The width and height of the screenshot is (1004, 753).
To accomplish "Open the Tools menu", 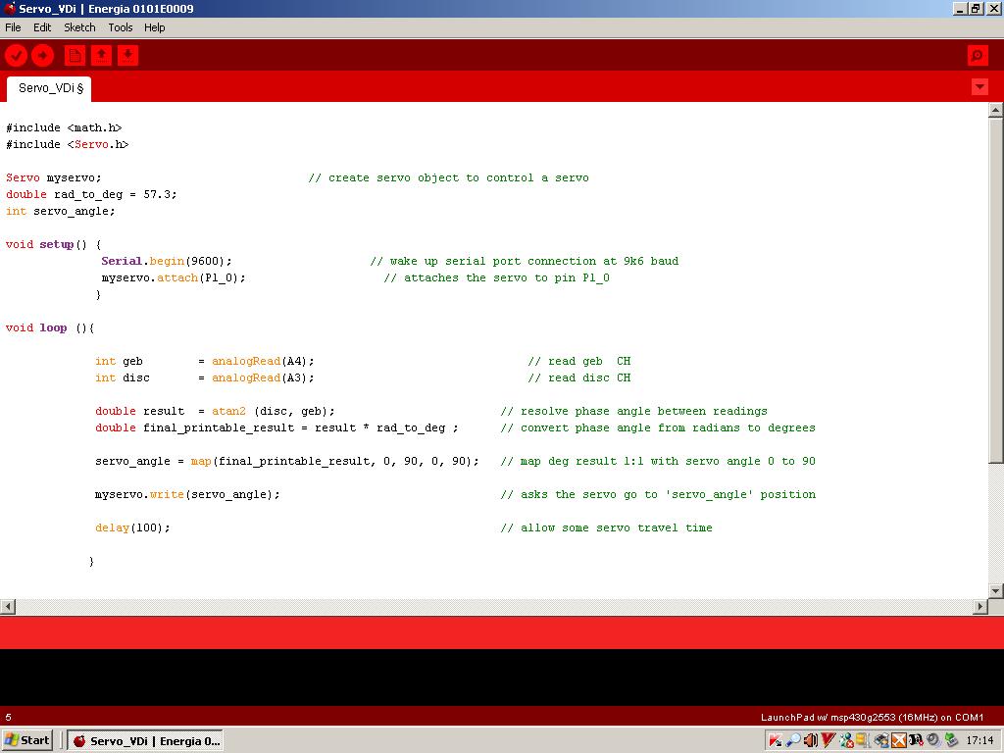I will pos(121,27).
